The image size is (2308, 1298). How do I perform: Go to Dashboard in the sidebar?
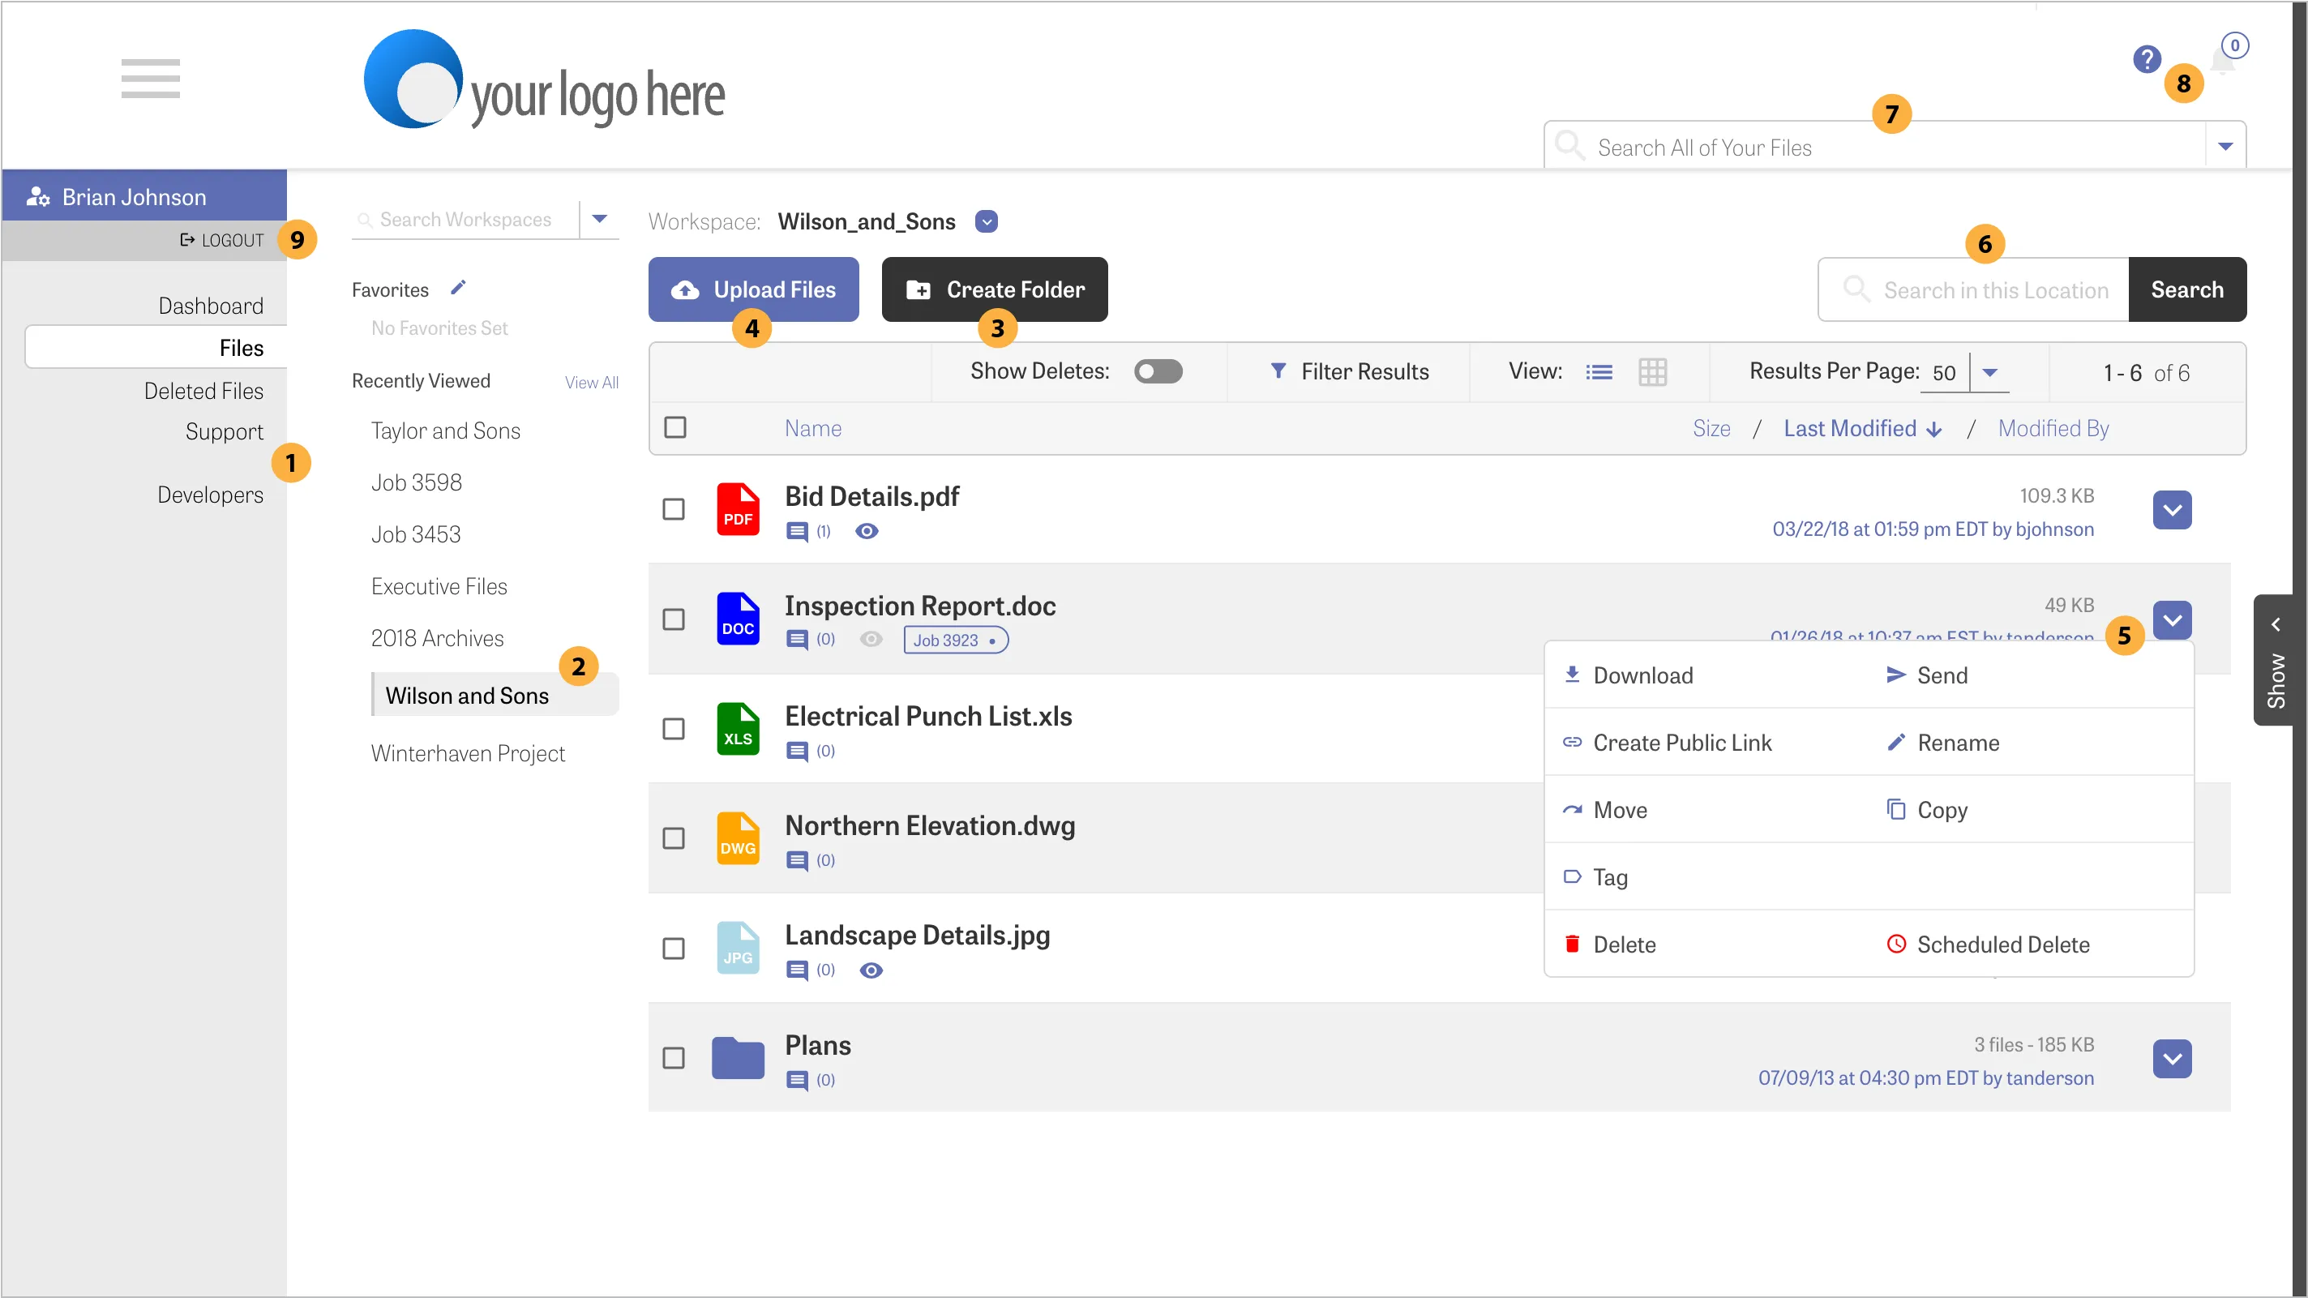point(211,306)
